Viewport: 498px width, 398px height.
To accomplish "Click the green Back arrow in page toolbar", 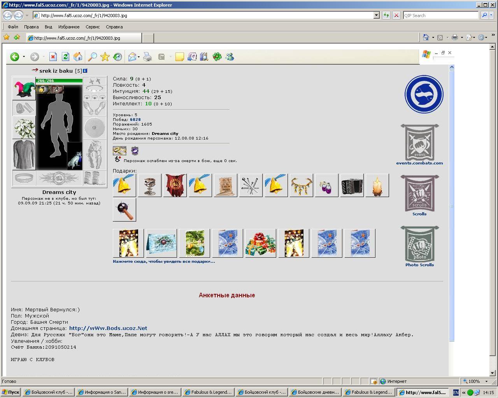I will click(15, 57).
